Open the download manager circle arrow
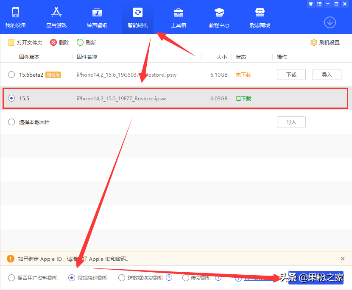352x290 pixels. coord(330,22)
